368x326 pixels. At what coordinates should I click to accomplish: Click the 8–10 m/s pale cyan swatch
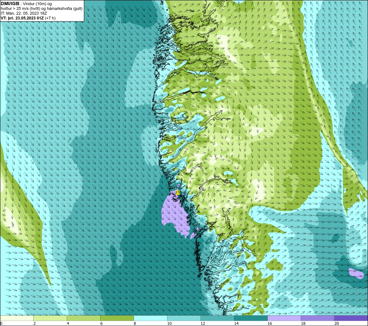pyautogui.click(x=151, y=318)
